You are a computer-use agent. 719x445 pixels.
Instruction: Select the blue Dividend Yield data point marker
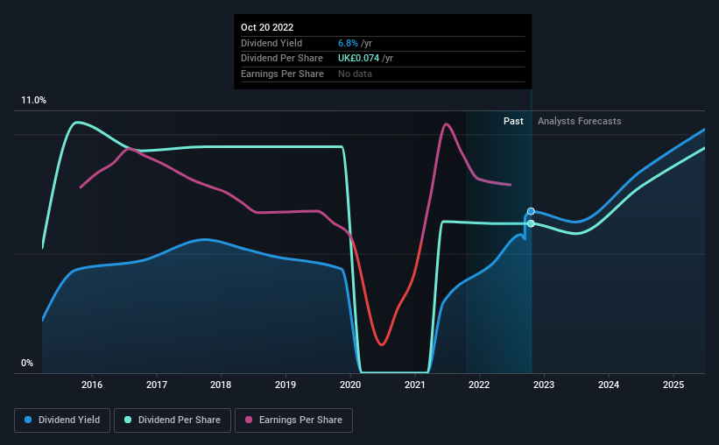coord(531,211)
